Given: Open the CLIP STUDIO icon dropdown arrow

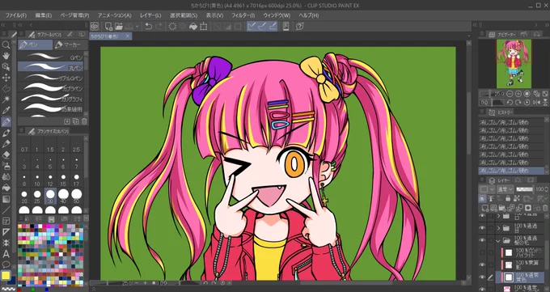Looking at the screenshot, I should point(137,27).
